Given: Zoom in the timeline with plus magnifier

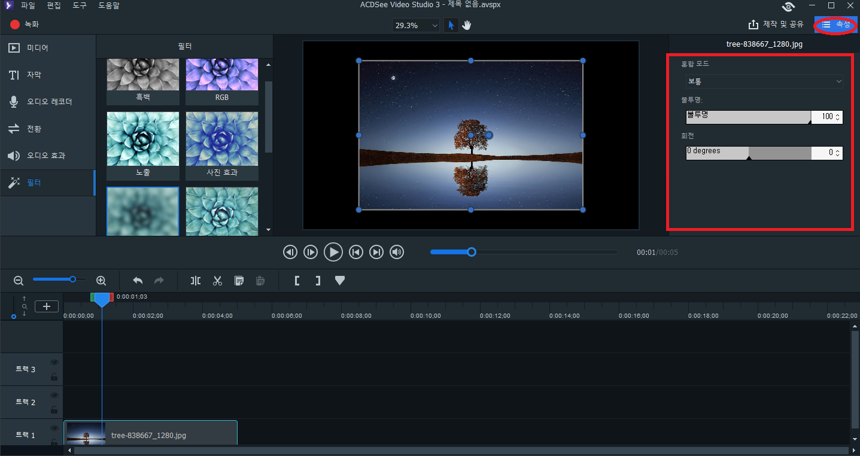Looking at the screenshot, I should pyautogui.click(x=101, y=280).
